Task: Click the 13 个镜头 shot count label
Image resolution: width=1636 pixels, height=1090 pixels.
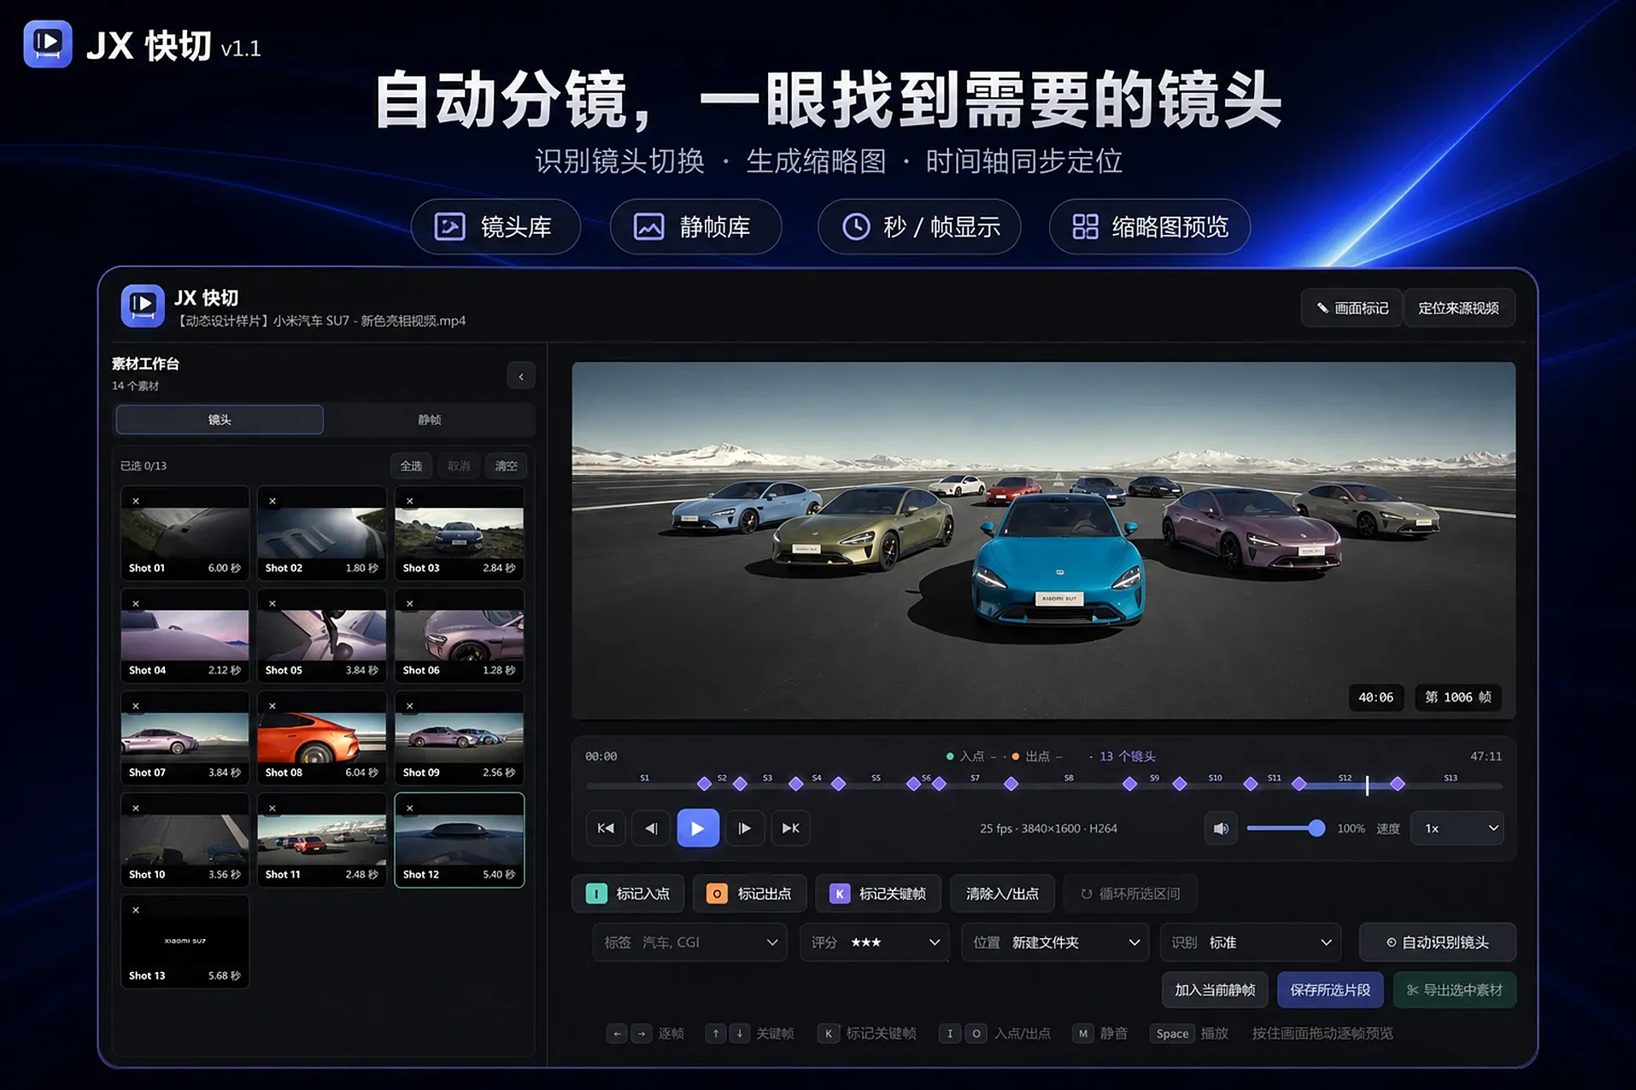Action: (1127, 756)
